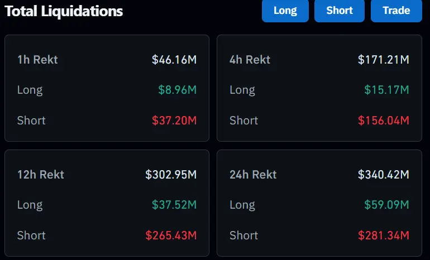Click the $46.16M 1h total value
Screen dimensions: 430x260
[174, 60]
